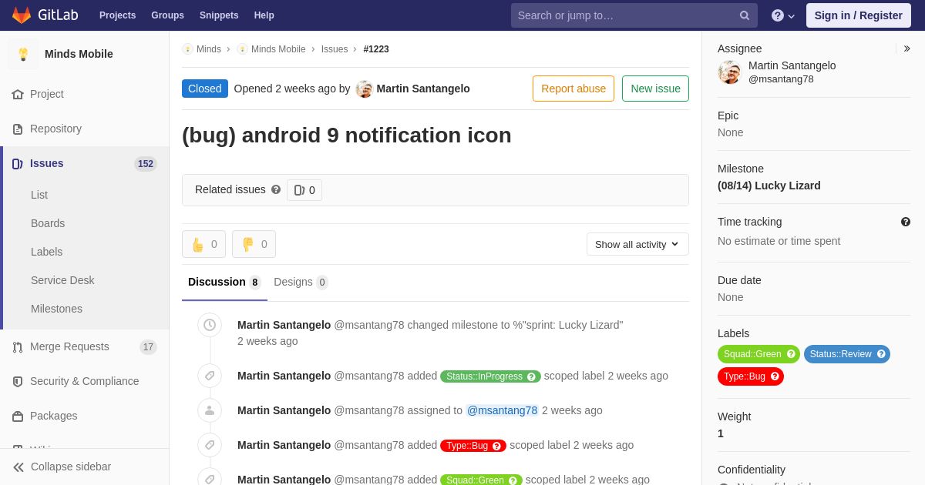The image size is (925, 485).
Task: Click Merge Requests in sidebar
Action: (69, 347)
